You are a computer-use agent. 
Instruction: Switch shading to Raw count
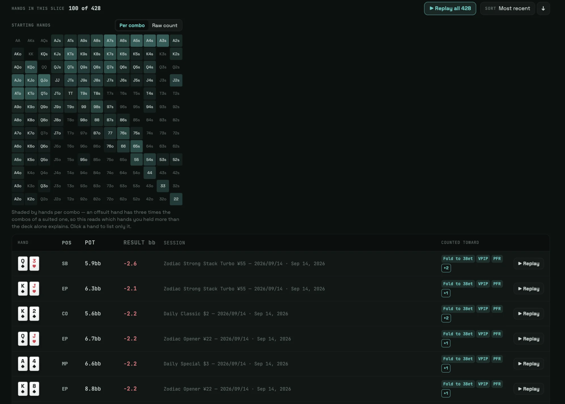click(x=165, y=25)
